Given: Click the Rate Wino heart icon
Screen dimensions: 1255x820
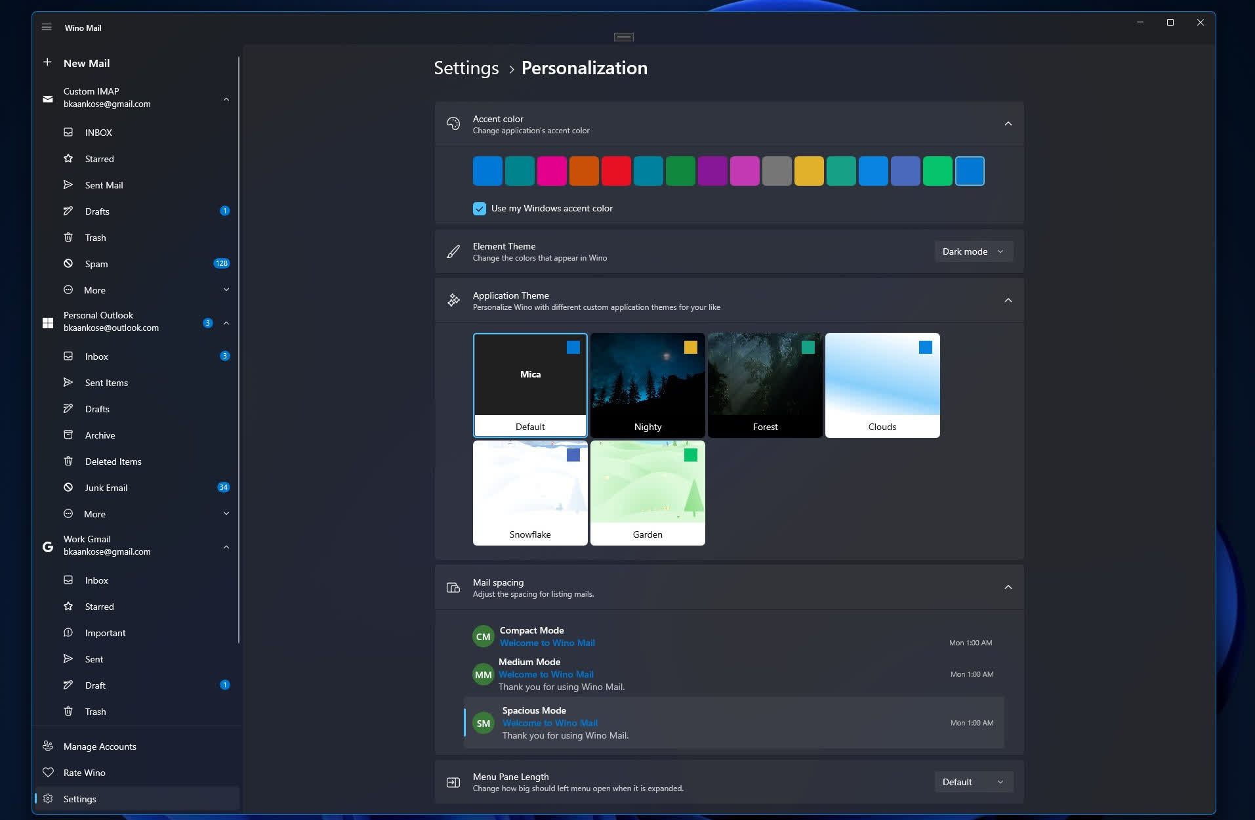Looking at the screenshot, I should [x=48, y=773].
